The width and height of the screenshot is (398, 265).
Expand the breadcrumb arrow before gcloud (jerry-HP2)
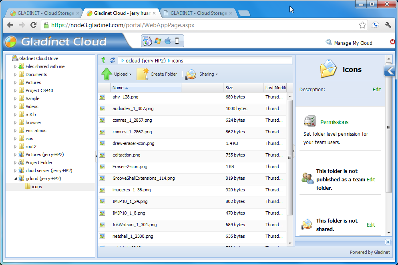[x=123, y=61]
